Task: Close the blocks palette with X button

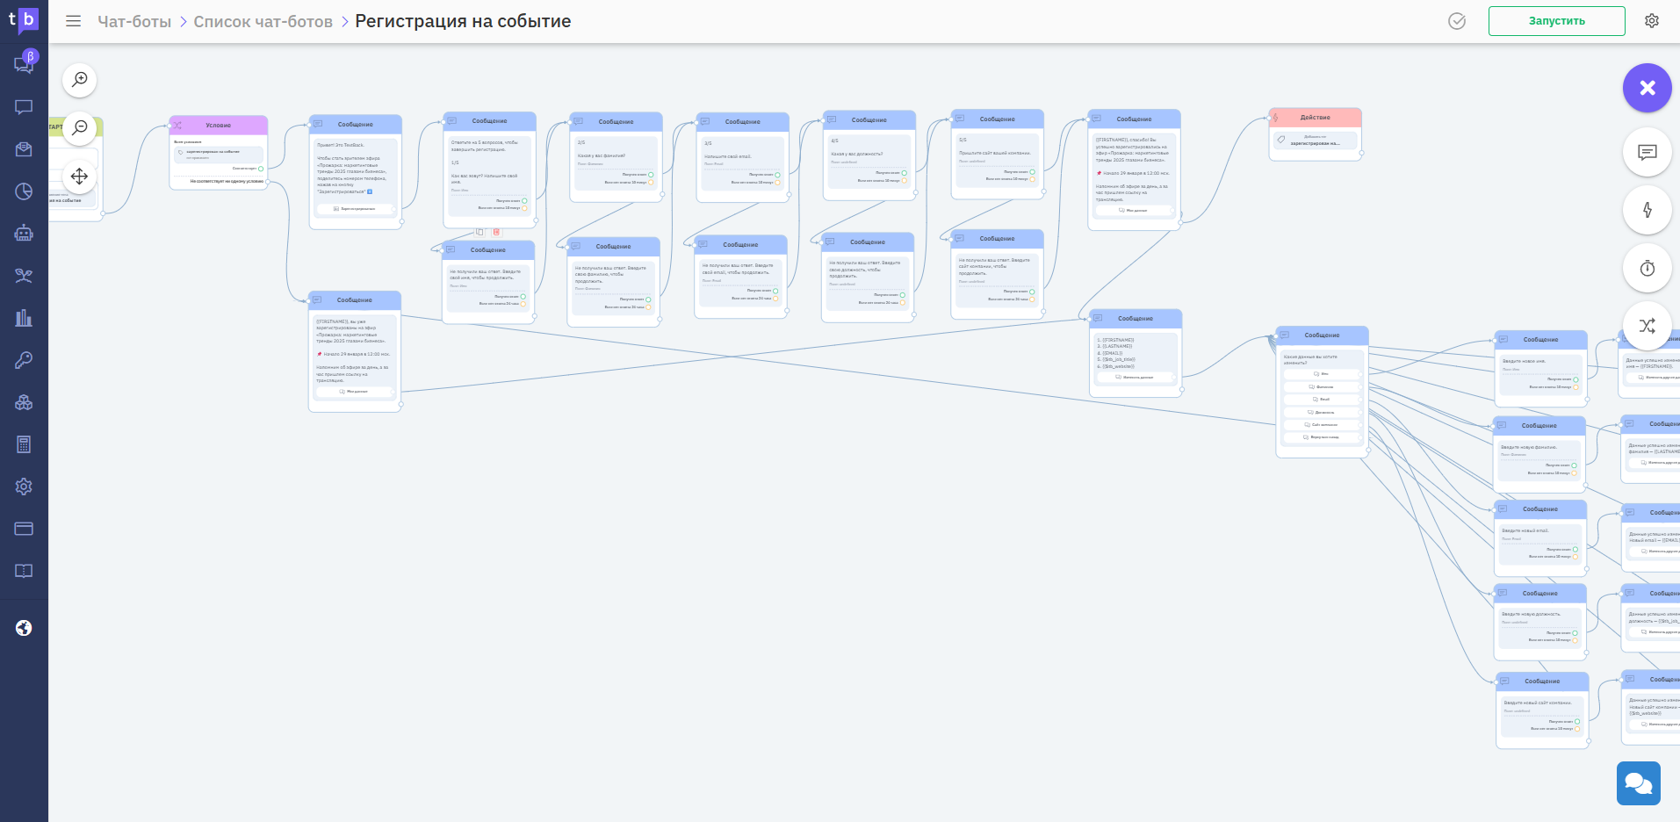Action: tap(1647, 88)
